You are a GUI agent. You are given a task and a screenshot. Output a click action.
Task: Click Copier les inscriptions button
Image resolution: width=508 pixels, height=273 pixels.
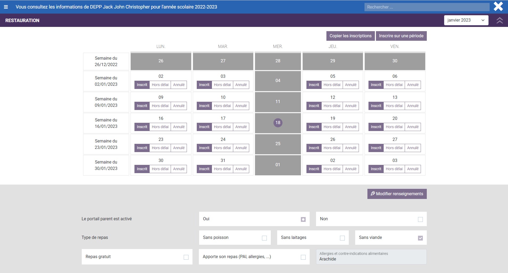[350, 36]
